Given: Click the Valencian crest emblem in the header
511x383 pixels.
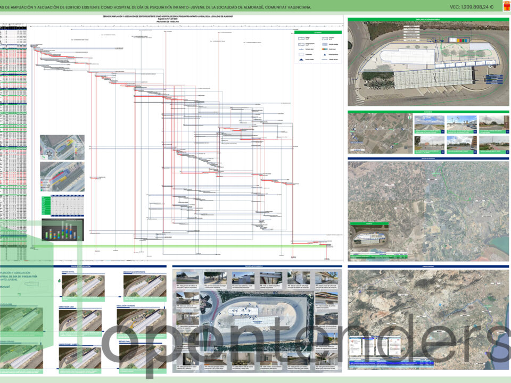Looking at the screenshot, I should (507, 6).
